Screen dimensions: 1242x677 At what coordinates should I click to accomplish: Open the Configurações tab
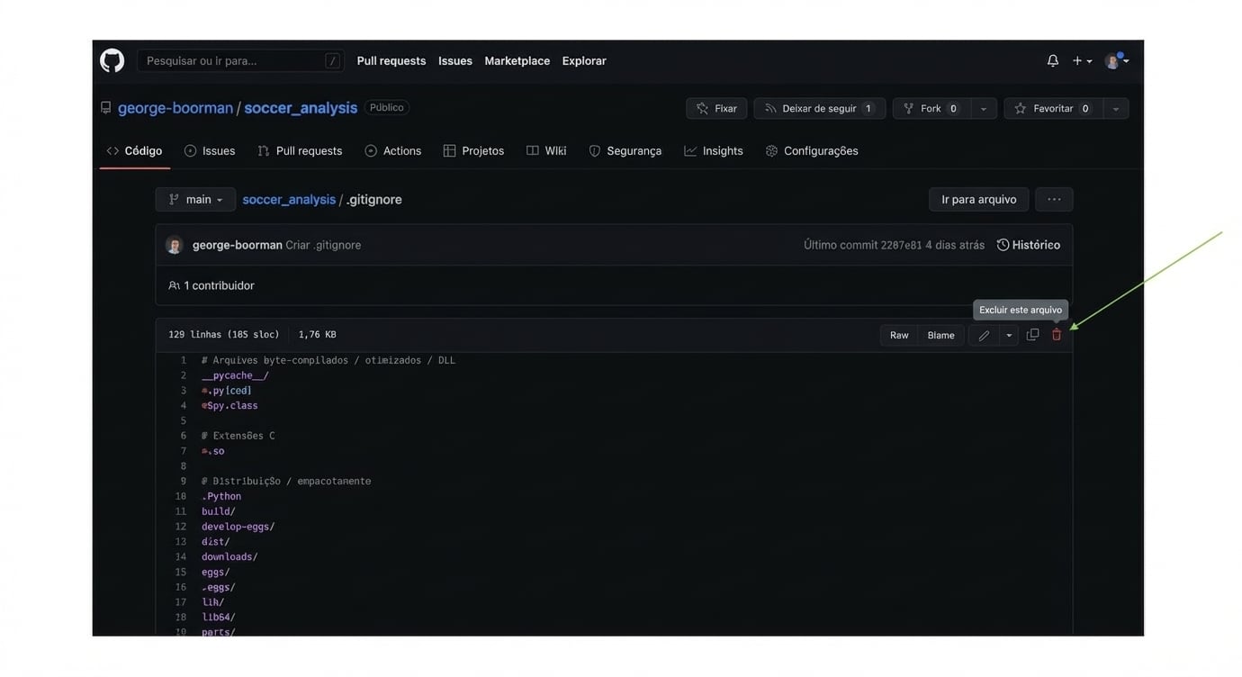tap(812, 151)
